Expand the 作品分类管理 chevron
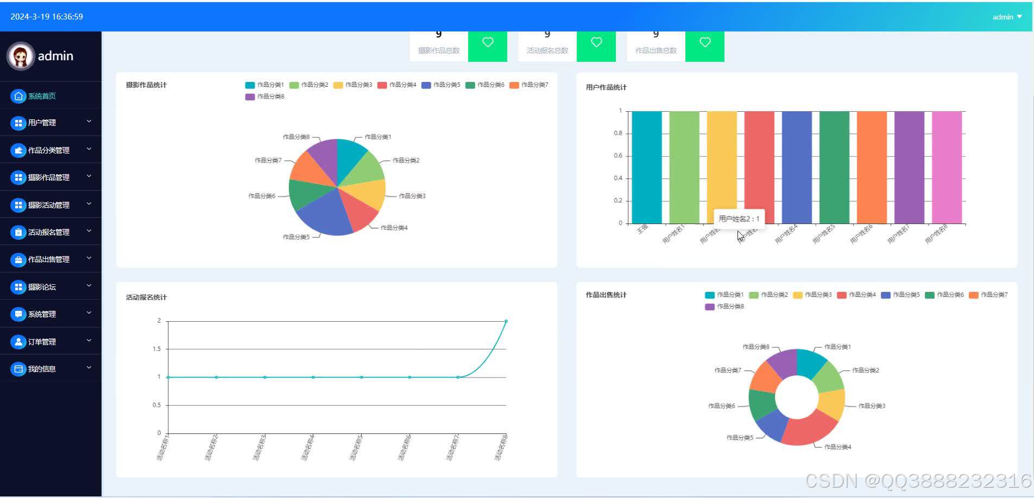1034x498 pixels. [x=89, y=149]
